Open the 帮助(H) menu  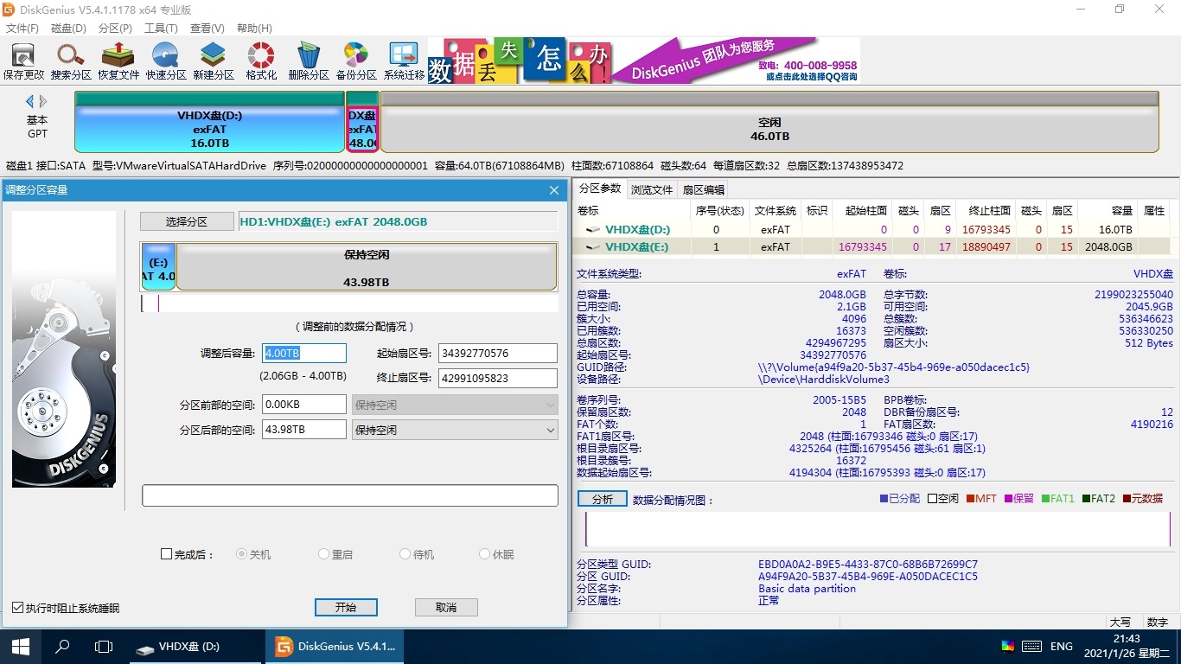pyautogui.click(x=254, y=29)
